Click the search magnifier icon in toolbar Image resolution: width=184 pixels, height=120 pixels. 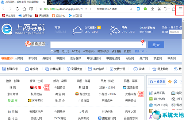click(x=131, y=9)
